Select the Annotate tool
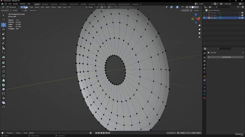The width and height of the screenshot is (245, 137). 3,43
